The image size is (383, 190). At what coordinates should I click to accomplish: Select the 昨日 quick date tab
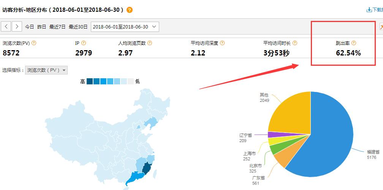tap(41, 27)
